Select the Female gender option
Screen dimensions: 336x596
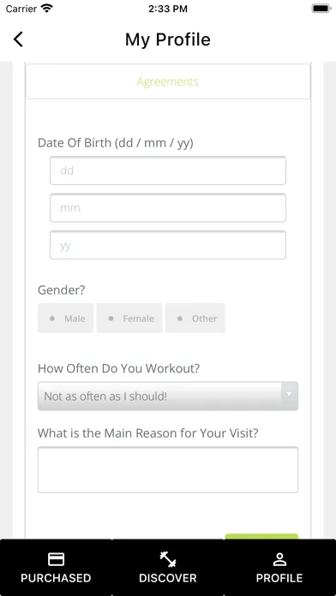click(129, 319)
